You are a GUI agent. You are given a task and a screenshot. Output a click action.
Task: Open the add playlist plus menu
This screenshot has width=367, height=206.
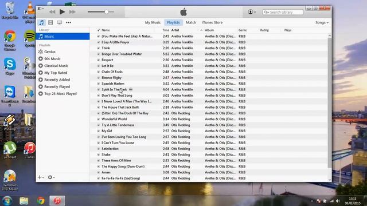41,177
